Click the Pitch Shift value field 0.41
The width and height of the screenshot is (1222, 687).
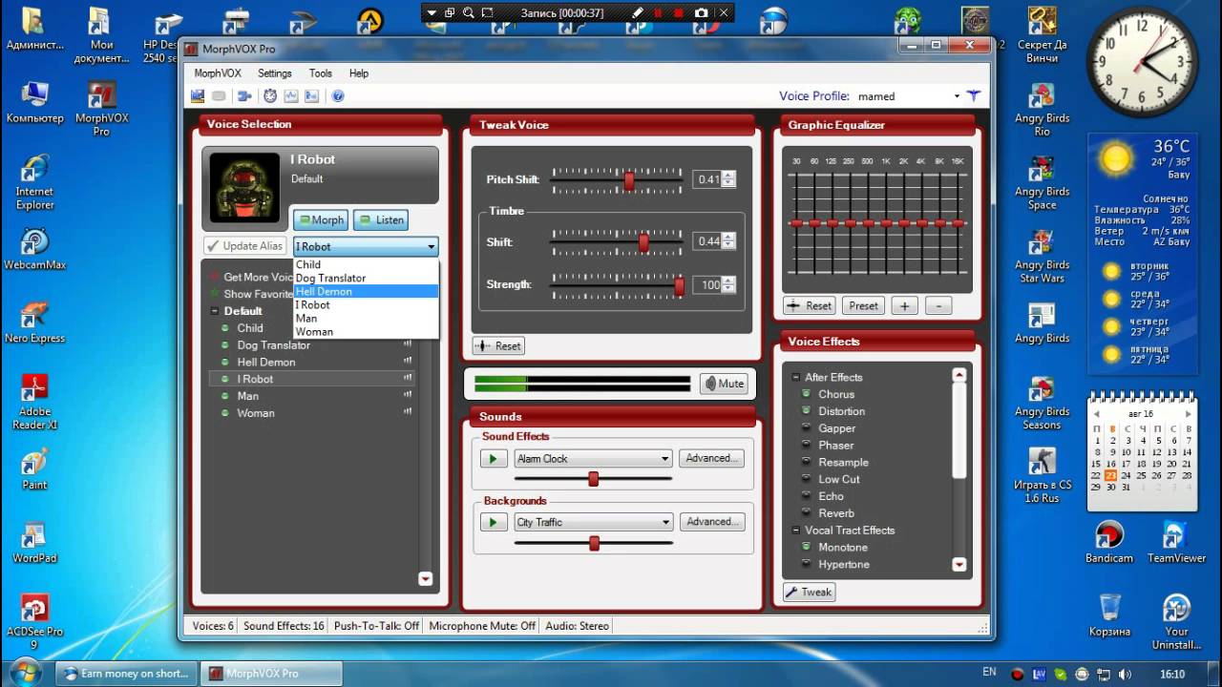[707, 179]
